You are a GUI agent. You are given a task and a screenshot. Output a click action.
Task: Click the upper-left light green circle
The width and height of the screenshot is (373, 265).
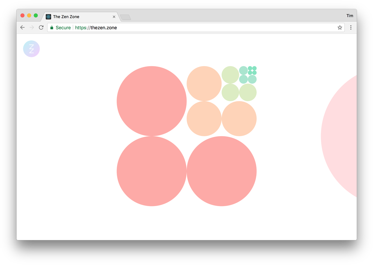(x=230, y=75)
